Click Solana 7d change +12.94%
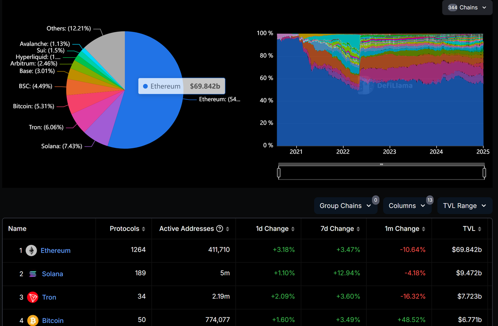This screenshot has height=326, width=498. click(x=347, y=273)
